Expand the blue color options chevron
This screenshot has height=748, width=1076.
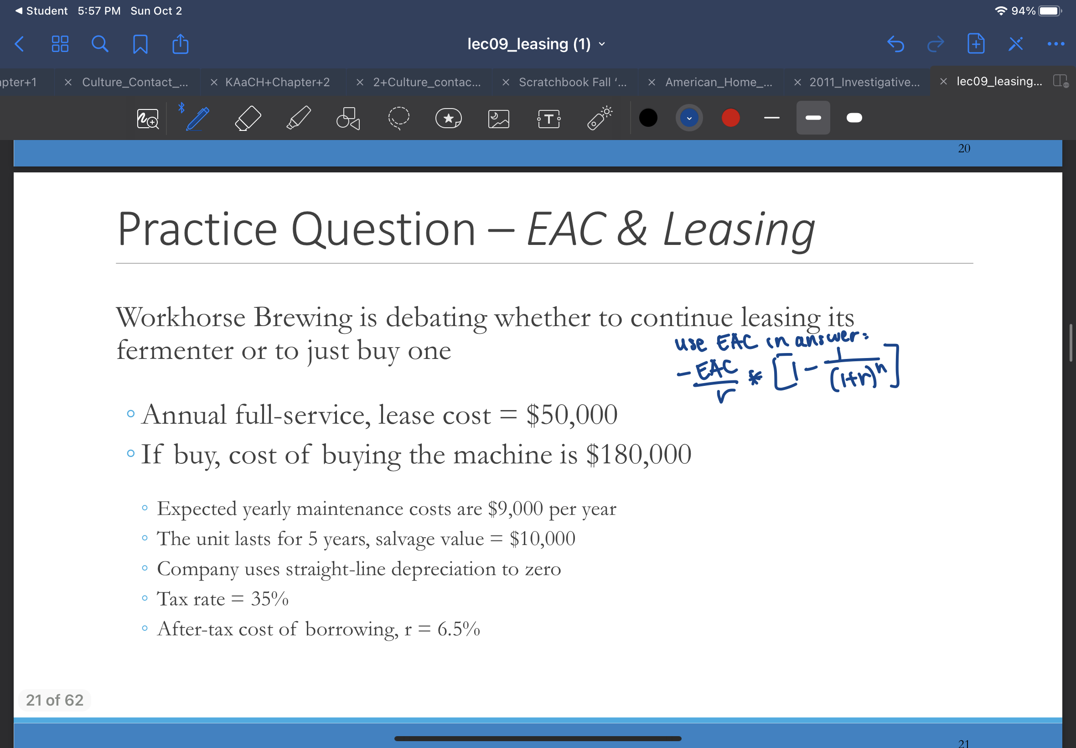pos(688,118)
